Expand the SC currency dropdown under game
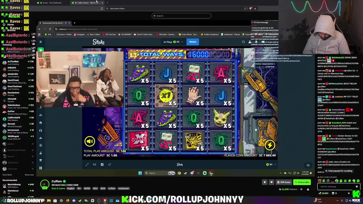This screenshot has height=204, width=363. coord(271,164)
